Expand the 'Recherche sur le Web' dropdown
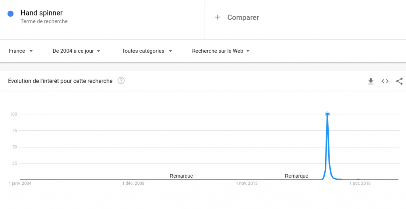The image size is (406, 209). point(220,51)
